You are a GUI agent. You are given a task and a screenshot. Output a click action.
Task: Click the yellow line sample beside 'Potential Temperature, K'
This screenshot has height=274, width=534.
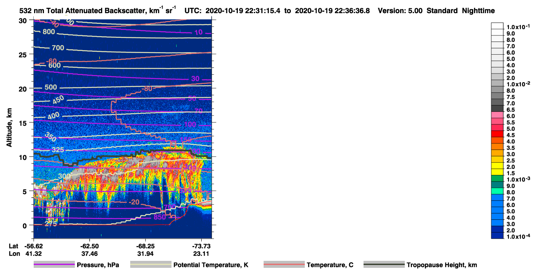point(151,265)
